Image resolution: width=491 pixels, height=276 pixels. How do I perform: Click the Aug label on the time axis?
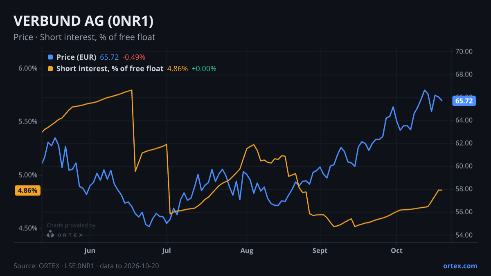(x=247, y=250)
